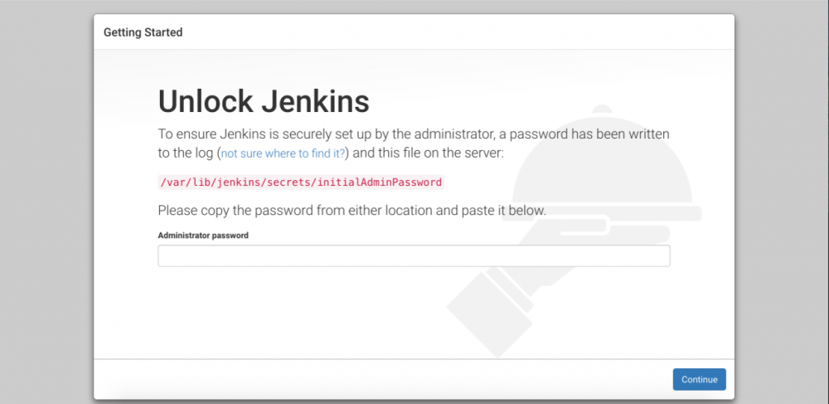Click 'Please copy the password' instruction text
The height and width of the screenshot is (404, 829).
point(351,211)
